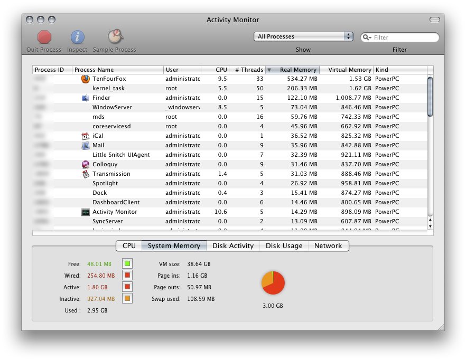Select the coreservicesd process row

(x=230, y=127)
